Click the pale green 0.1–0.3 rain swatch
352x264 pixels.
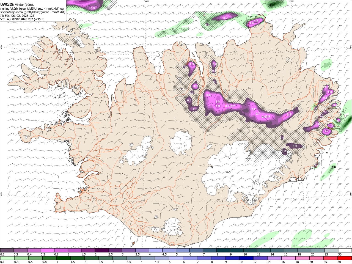click(x=7, y=258)
